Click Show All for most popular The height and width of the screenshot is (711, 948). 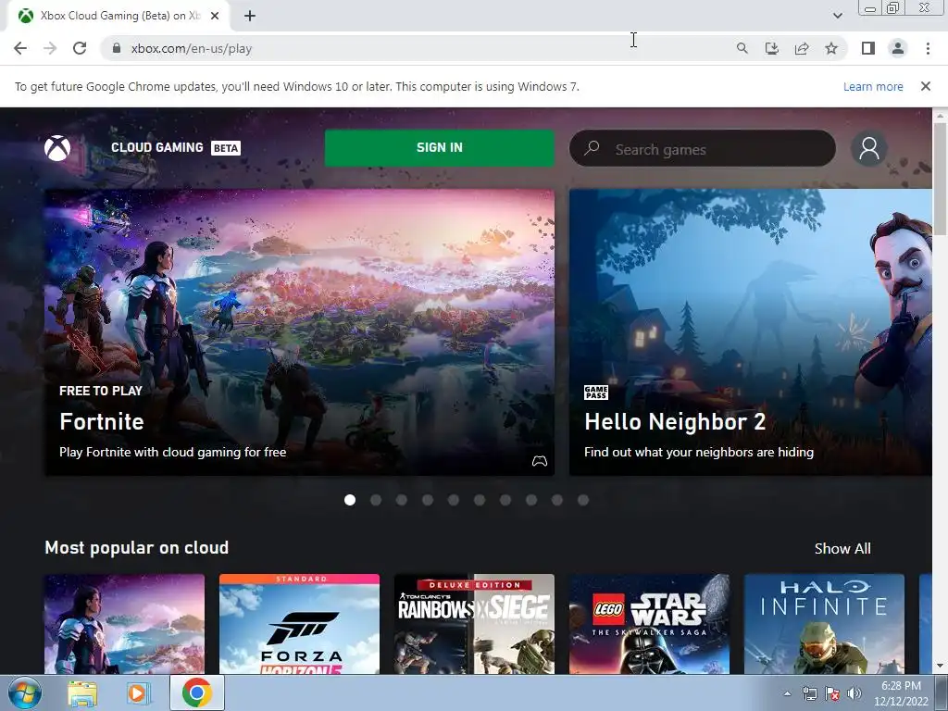click(x=842, y=548)
